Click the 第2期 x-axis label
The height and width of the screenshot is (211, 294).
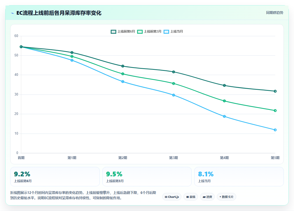pyautogui.click(x=123, y=158)
